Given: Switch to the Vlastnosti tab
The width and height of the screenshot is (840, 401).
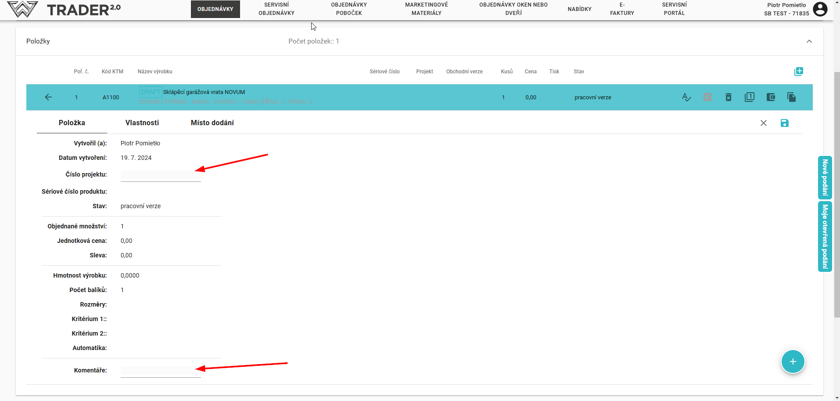Looking at the screenshot, I should [x=142, y=123].
